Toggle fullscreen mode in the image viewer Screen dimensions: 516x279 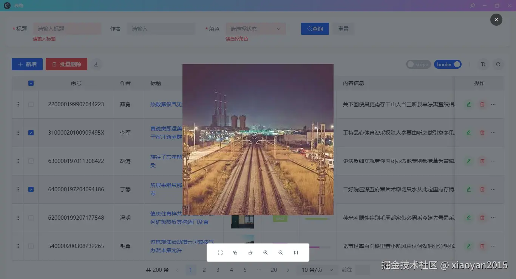coord(220,252)
